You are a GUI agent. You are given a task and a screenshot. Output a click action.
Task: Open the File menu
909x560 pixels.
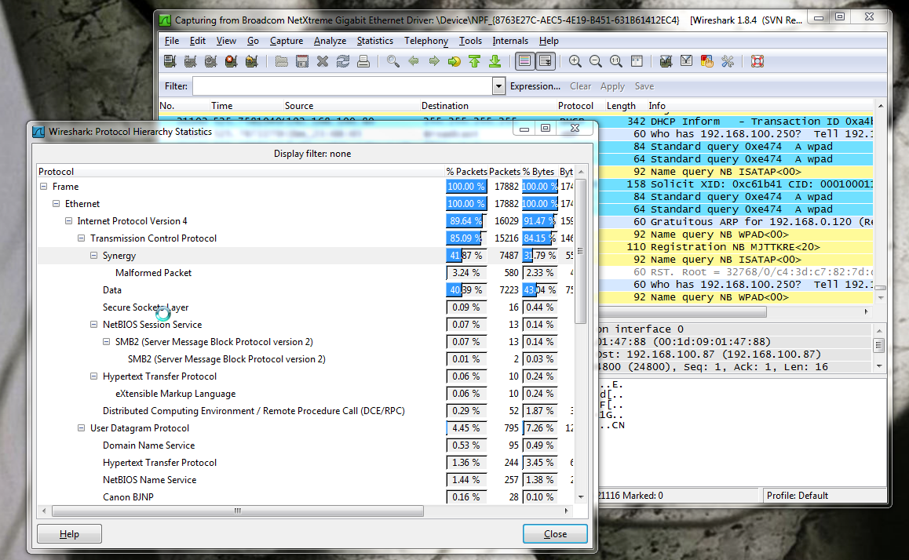(172, 41)
